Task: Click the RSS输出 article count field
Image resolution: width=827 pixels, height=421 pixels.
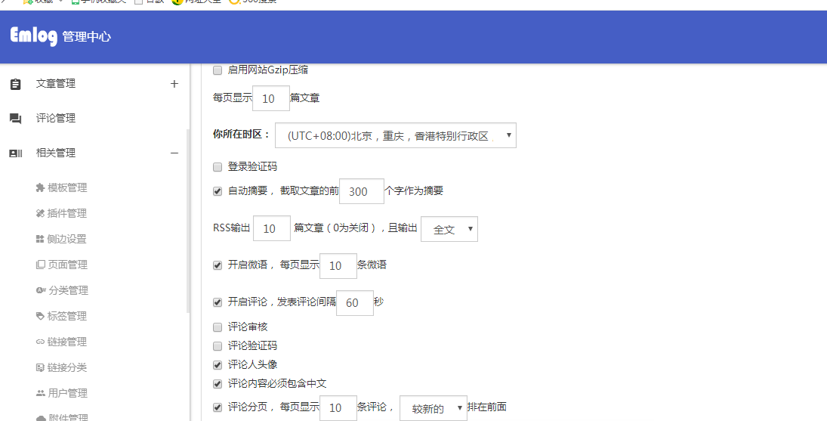Action: coord(272,228)
